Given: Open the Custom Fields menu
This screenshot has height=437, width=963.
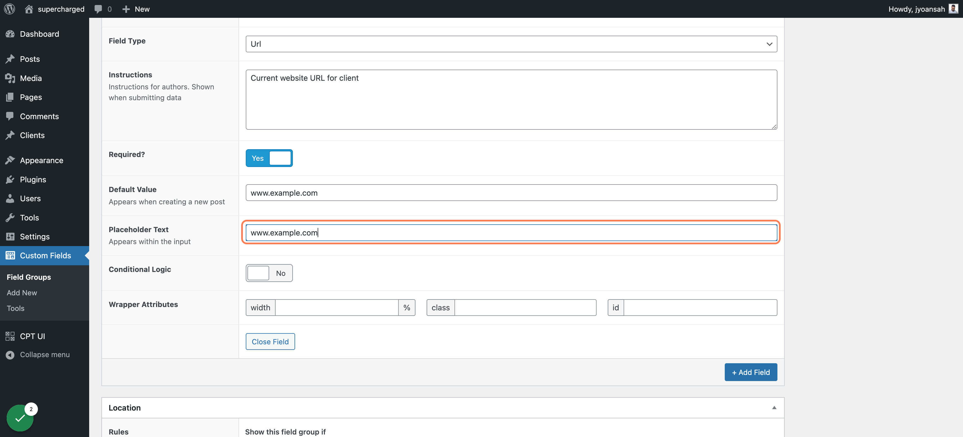Looking at the screenshot, I should coord(45,256).
